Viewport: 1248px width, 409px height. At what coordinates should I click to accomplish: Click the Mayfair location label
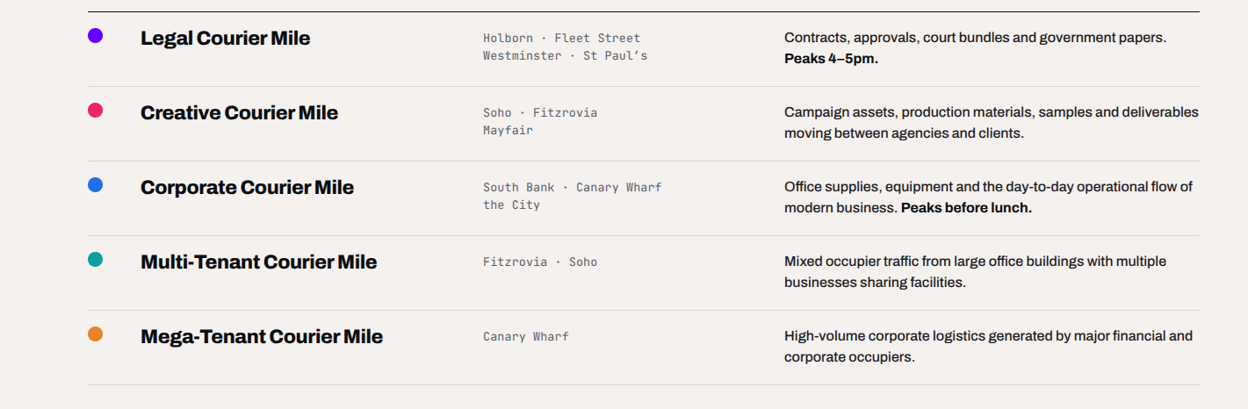(508, 130)
